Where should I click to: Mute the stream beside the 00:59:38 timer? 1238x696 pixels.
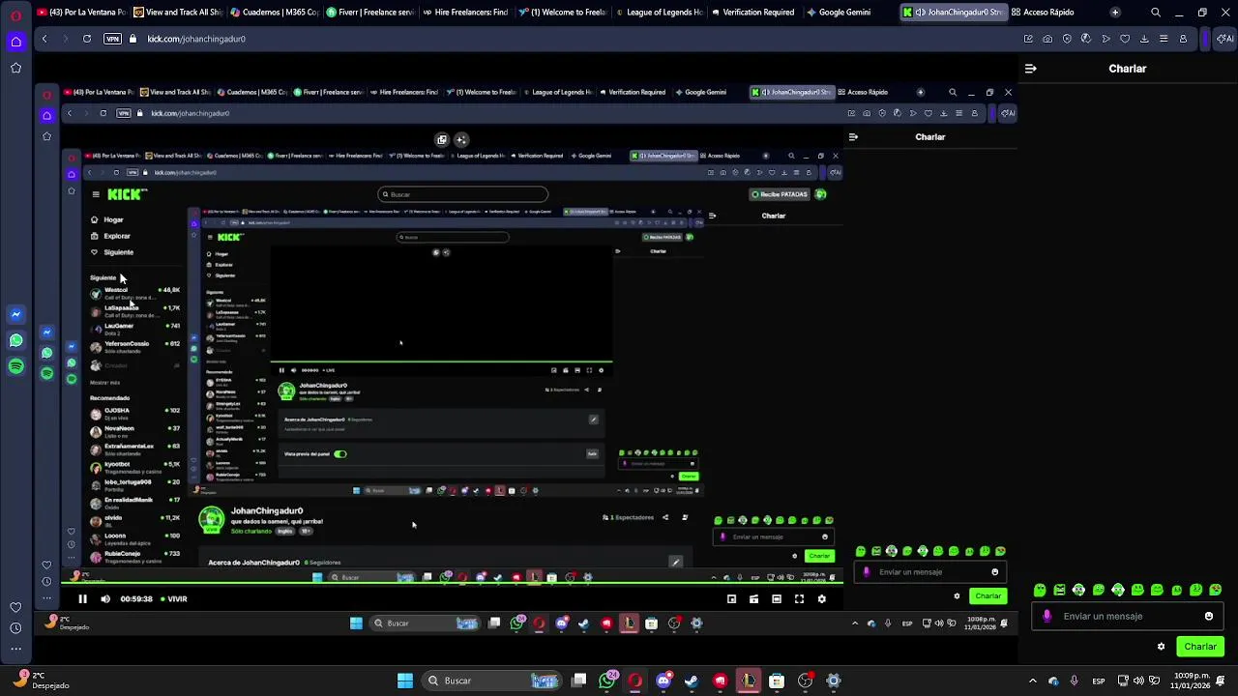[x=105, y=598]
